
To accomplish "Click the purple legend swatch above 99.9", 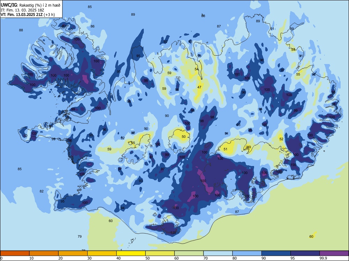I will coord(334,253).
